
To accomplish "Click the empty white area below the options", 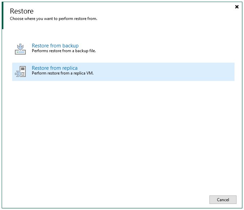I will (122, 135).
